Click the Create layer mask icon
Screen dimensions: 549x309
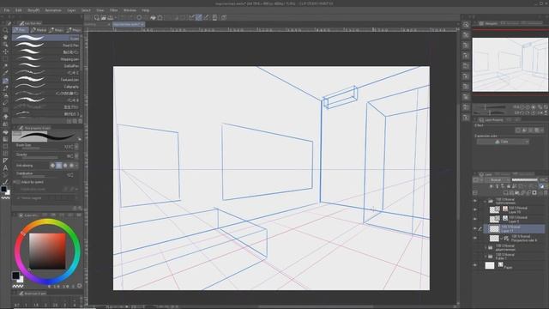click(x=534, y=193)
